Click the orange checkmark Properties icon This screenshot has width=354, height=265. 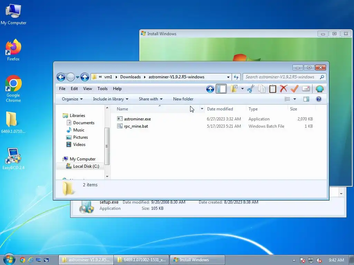(295, 89)
